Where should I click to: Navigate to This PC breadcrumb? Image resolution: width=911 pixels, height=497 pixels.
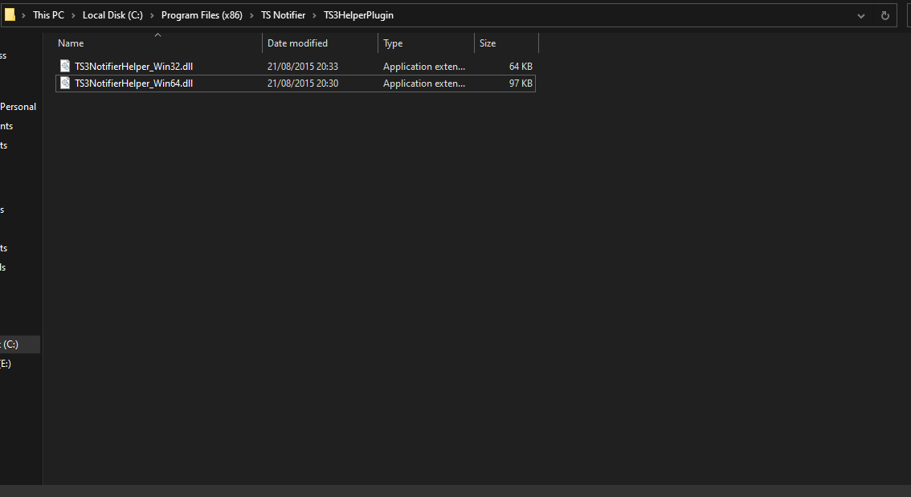(48, 15)
